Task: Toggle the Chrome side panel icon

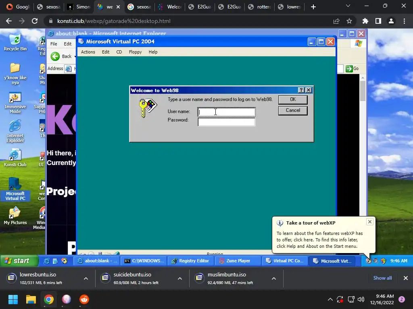Action: pos(378,21)
